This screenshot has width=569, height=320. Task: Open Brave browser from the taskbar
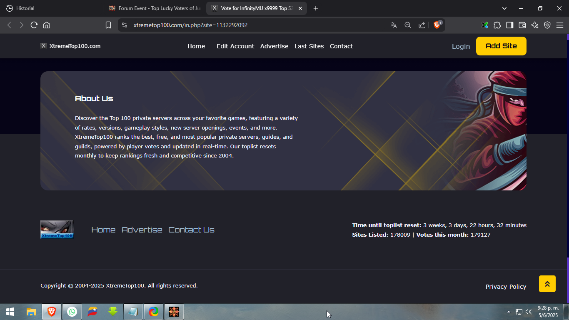(x=52, y=312)
